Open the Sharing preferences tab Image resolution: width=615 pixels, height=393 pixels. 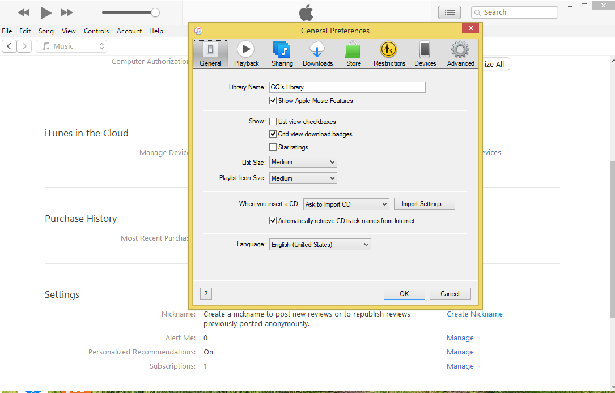coord(282,54)
